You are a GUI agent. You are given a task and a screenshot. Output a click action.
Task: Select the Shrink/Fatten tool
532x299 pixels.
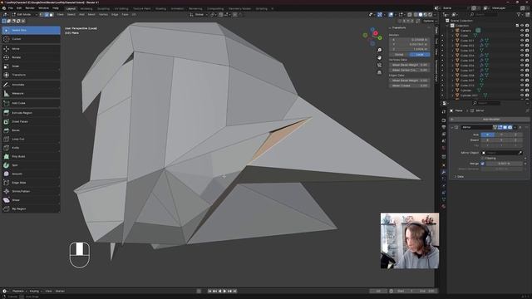pos(31,192)
